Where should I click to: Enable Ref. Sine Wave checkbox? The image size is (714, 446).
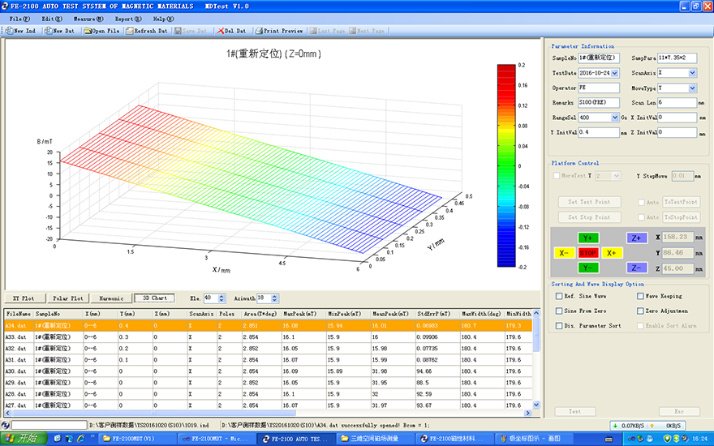tap(559, 296)
